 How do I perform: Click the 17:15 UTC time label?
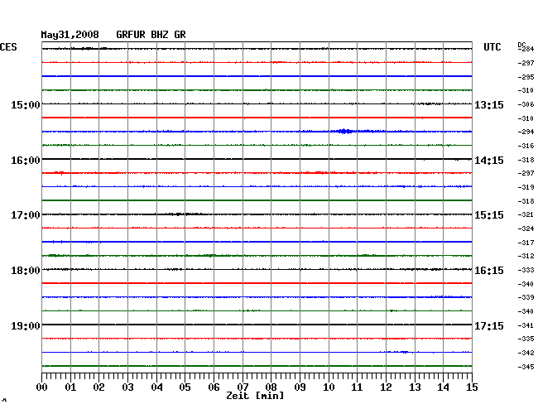pos(489,325)
